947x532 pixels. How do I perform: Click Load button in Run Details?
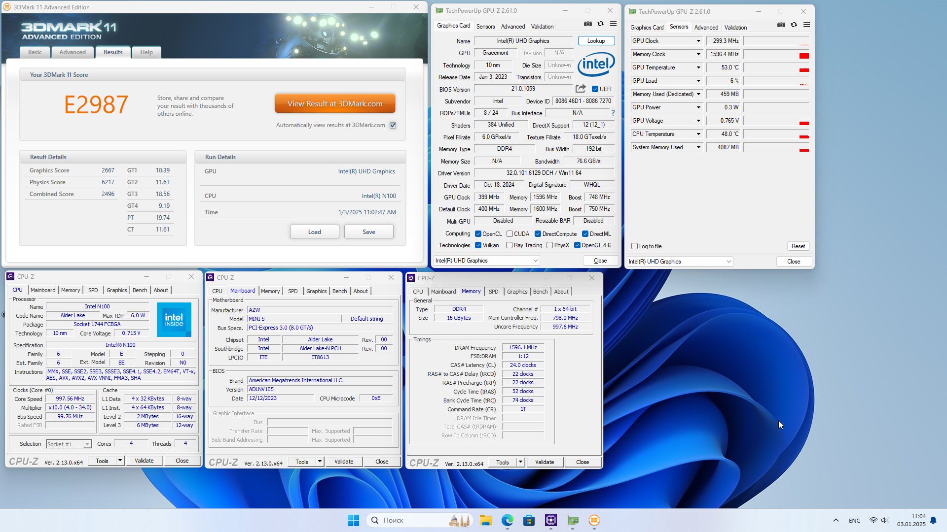314,232
